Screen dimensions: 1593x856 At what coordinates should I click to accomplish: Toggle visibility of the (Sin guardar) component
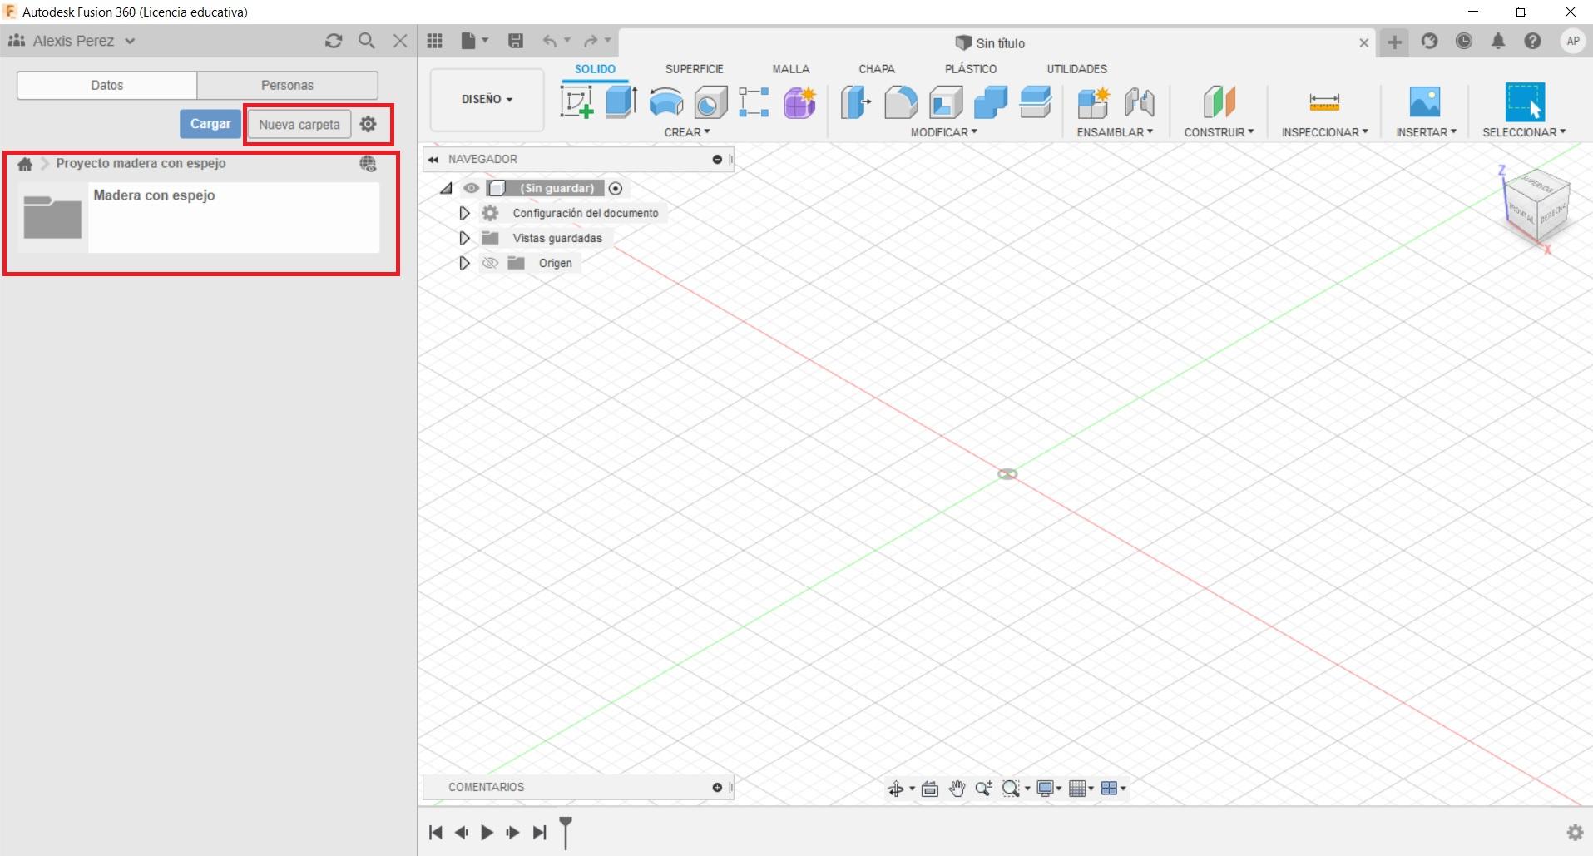click(471, 188)
